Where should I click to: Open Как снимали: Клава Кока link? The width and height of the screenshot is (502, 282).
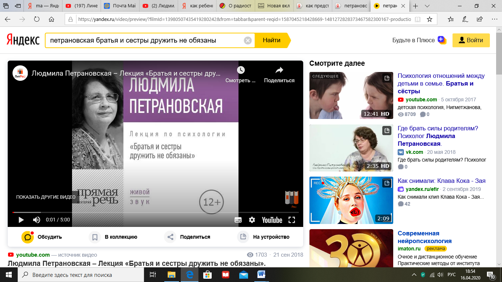[x=441, y=181]
